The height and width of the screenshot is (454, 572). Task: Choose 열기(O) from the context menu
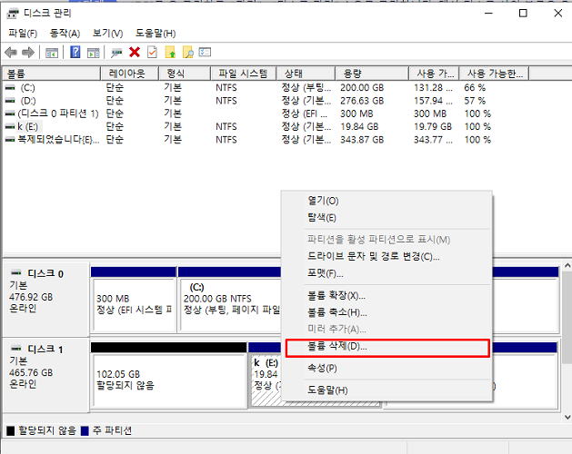tap(387, 201)
